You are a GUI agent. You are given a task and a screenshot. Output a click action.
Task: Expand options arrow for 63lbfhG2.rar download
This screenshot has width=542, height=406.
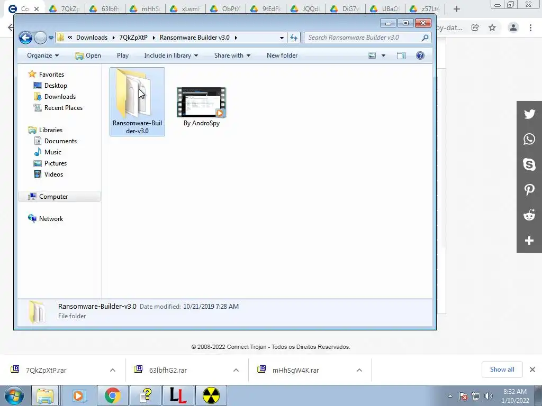pos(236,370)
